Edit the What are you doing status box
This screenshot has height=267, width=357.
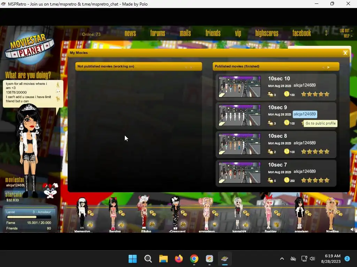(x=29, y=93)
